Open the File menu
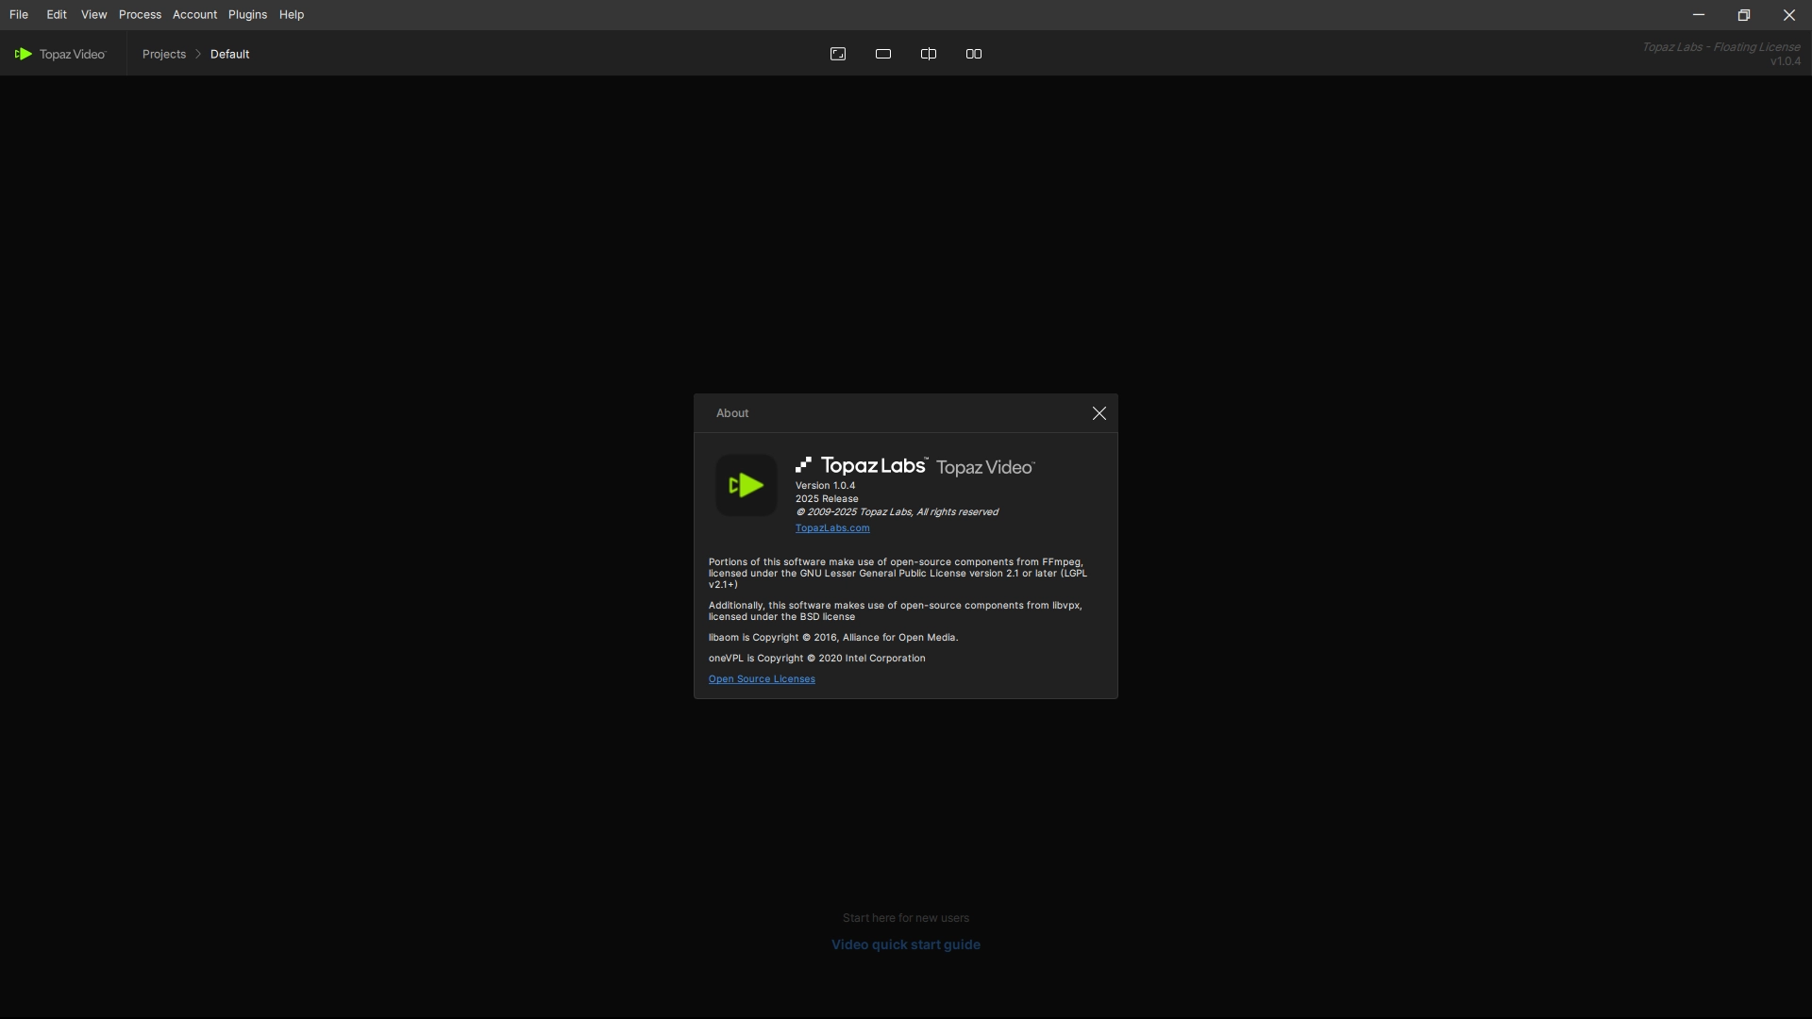The image size is (1812, 1019). point(19,14)
